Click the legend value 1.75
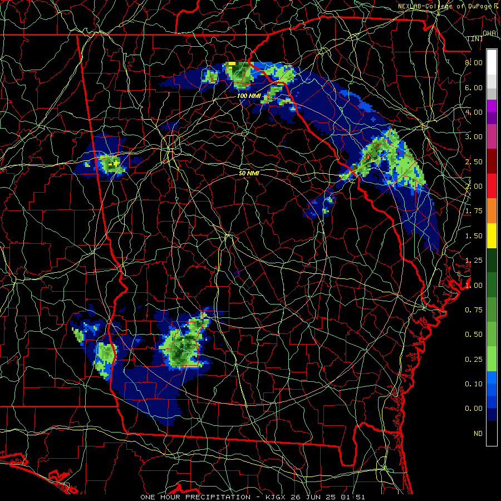 click(x=474, y=211)
